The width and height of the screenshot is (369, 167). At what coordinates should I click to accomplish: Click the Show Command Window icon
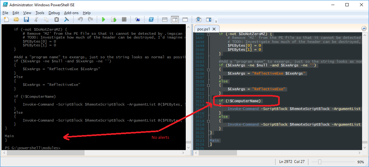click(199, 19)
